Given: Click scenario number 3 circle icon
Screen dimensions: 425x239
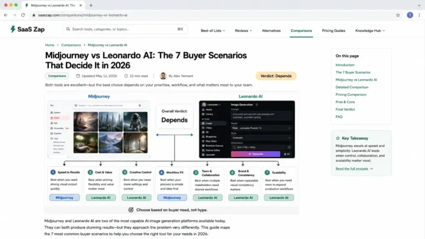Looking at the screenshot, I should [x=125, y=172].
